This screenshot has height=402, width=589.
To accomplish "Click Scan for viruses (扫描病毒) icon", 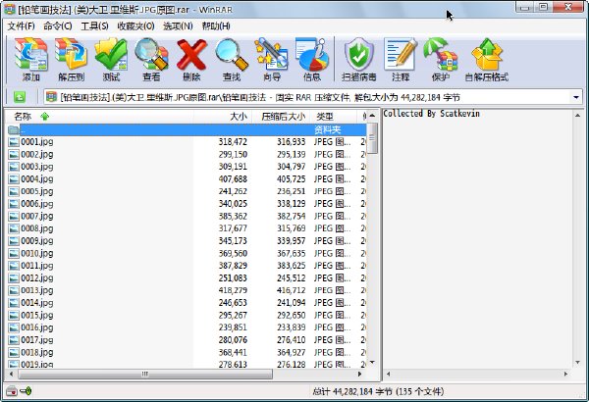I will 359,60.
